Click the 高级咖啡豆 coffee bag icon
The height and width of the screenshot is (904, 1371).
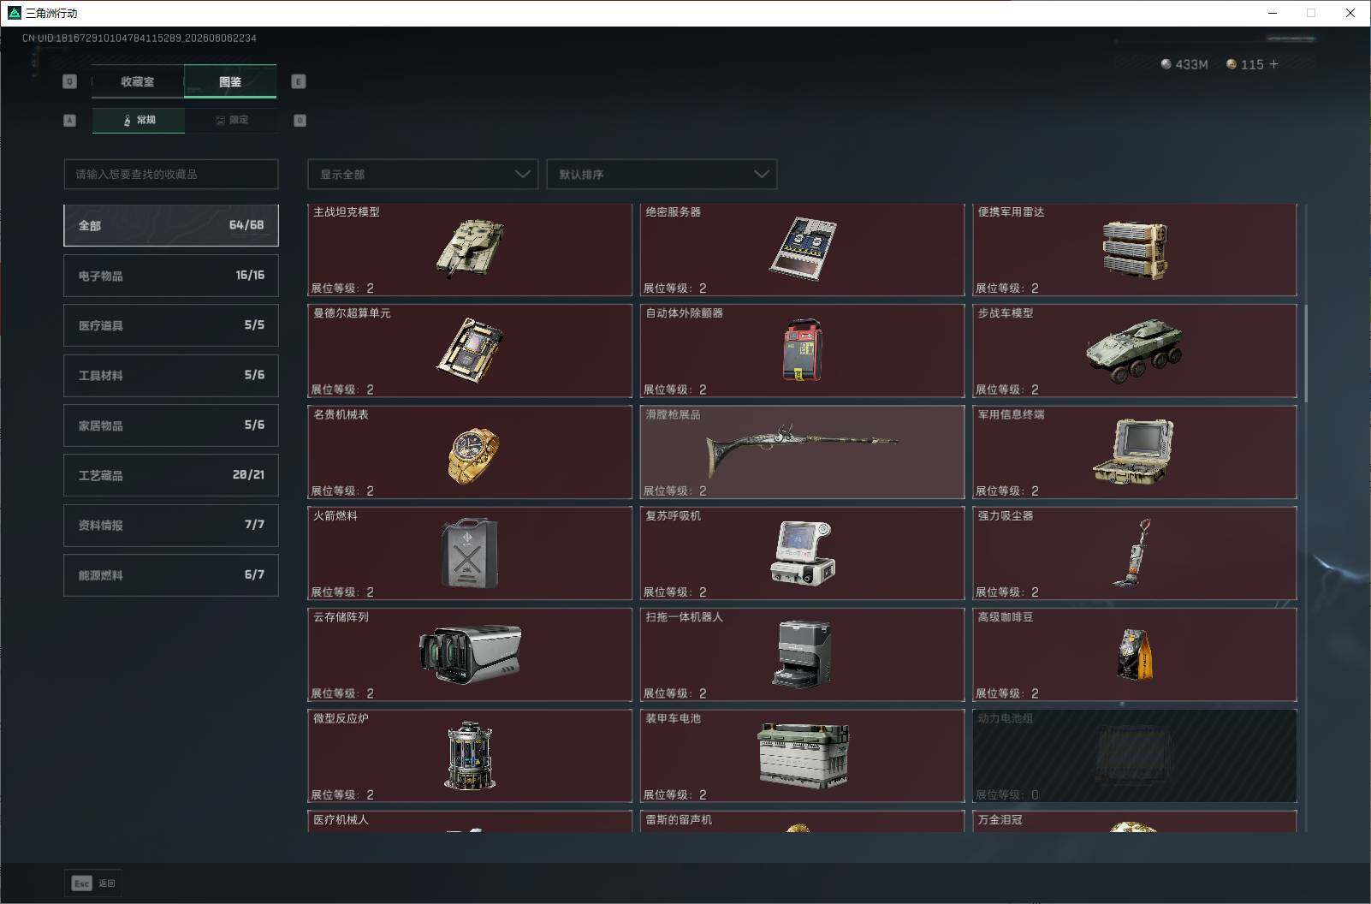click(1135, 654)
